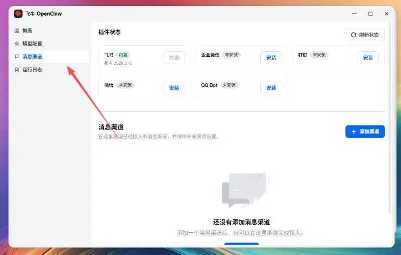Minimize the 飞牛 OpenClaw window
Screen dimensions: 401x255
tap(354, 14)
